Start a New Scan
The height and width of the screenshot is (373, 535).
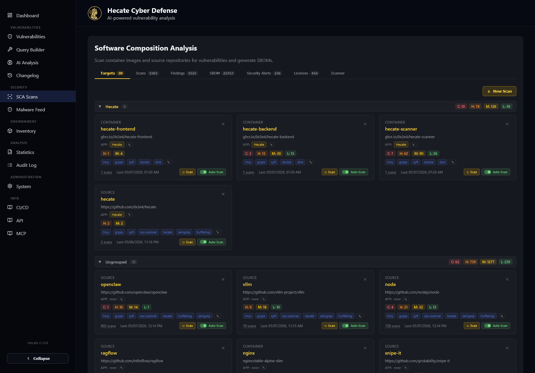499,91
